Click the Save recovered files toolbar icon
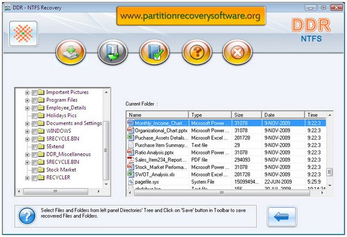 pos(71,52)
